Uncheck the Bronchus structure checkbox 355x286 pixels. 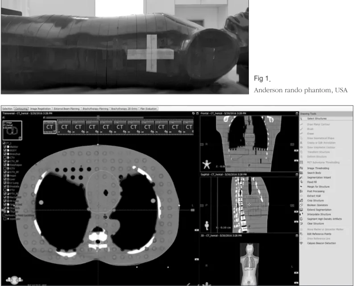[x=5, y=154]
